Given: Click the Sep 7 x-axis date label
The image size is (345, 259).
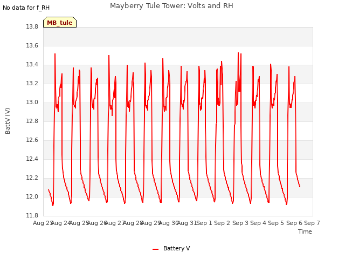Looking at the screenshot, I should pyautogui.click(x=312, y=223).
